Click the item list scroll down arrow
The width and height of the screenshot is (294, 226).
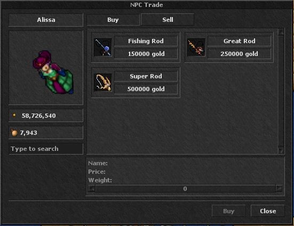tap(281, 150)
